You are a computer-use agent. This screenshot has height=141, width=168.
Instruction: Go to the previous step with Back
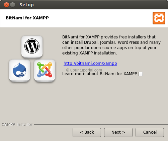(x=87, y=132)
